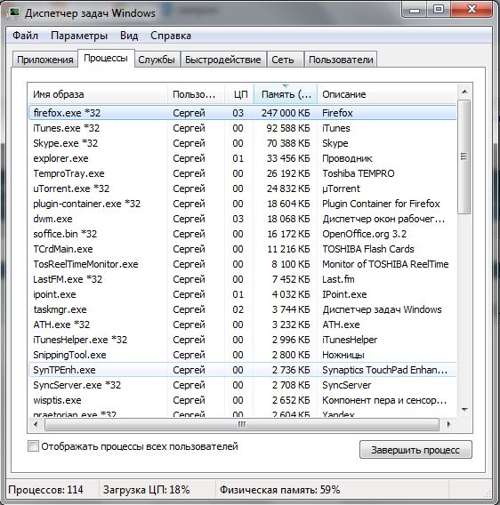Click the OpenOffice.org 3.2 description
500x505 pixels.
364,234
